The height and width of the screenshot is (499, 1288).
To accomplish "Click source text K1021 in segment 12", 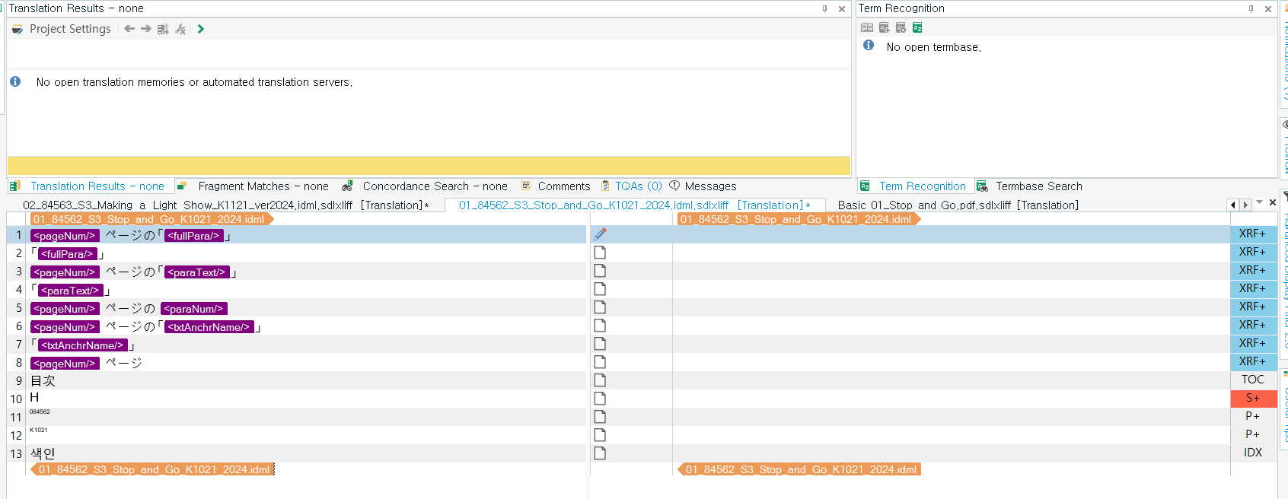I will coord(38,431).
